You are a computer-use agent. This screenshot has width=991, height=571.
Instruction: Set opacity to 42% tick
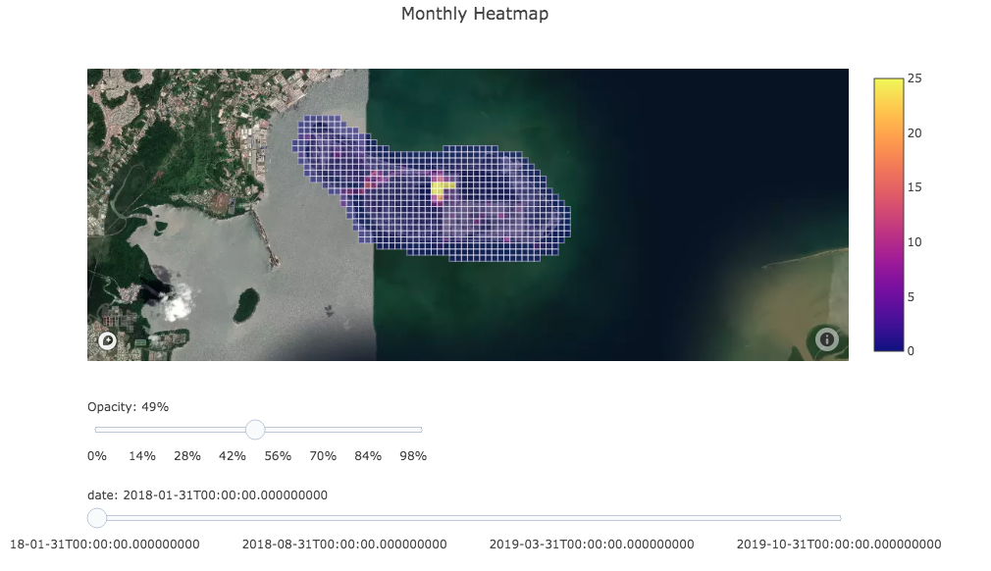pyautogui.click(x=233, y=456)
